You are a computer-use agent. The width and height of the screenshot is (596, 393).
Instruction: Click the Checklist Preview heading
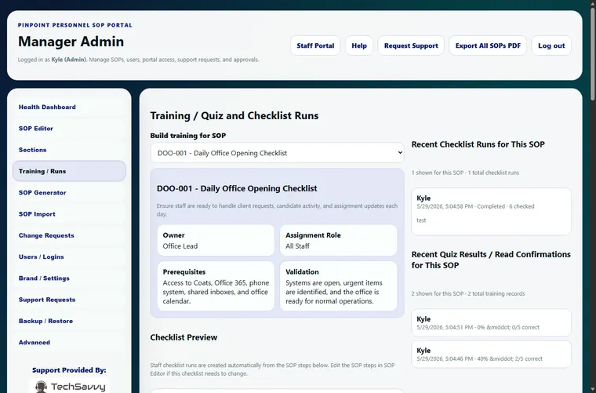184,337
